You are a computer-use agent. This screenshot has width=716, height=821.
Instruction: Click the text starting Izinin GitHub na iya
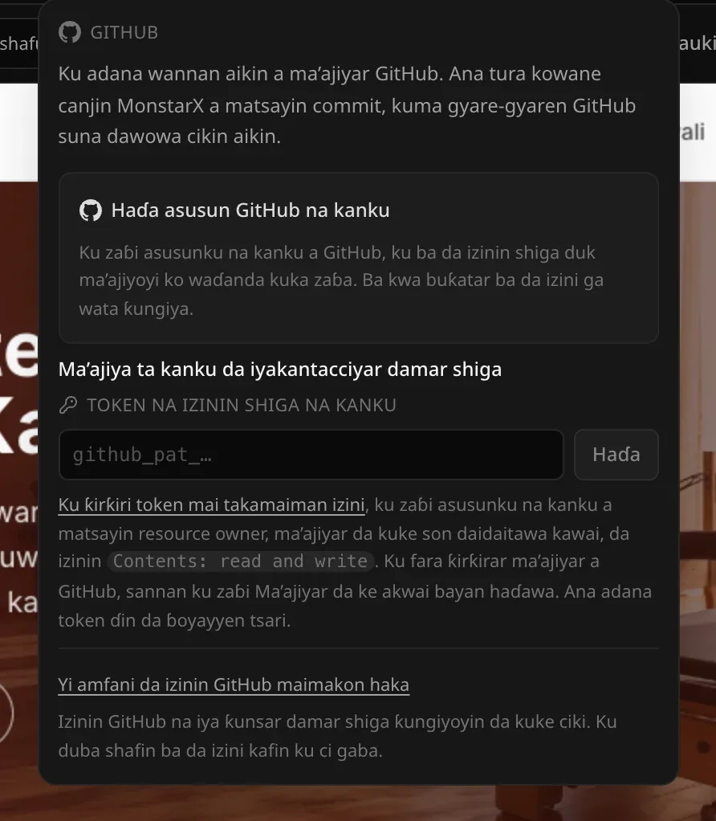pyautogui.click(x=337, y=736)
